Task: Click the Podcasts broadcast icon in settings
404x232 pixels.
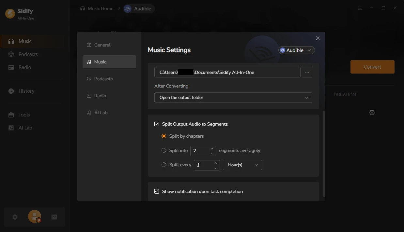Action: coord(89,79)
